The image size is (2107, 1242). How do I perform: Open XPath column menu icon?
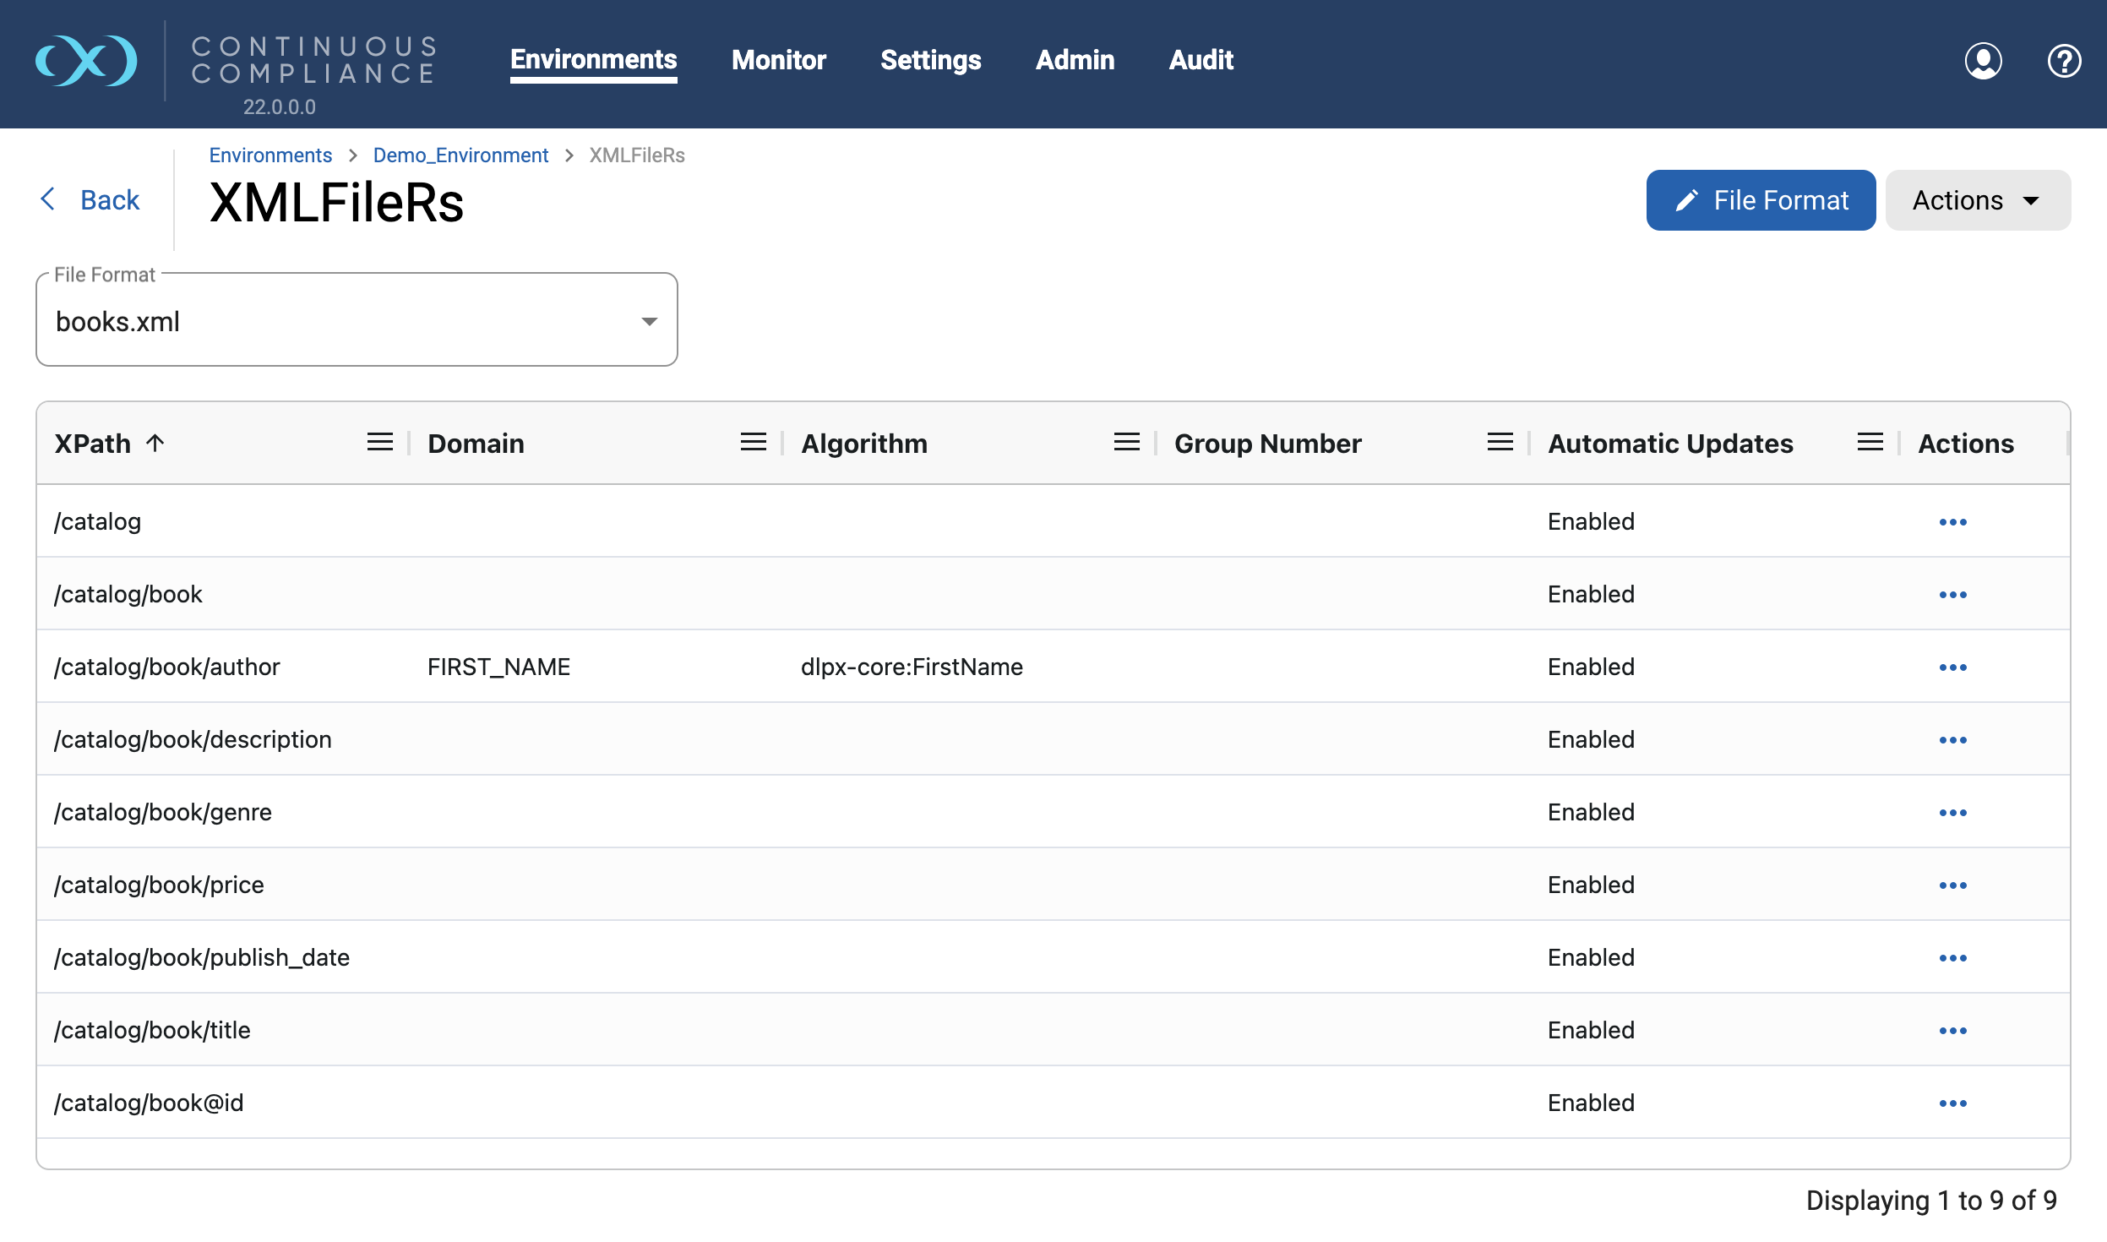coord(380,443)
